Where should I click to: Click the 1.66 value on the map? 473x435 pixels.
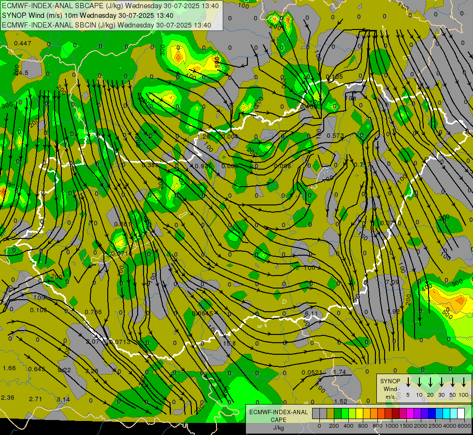click(x=9, y=368)
